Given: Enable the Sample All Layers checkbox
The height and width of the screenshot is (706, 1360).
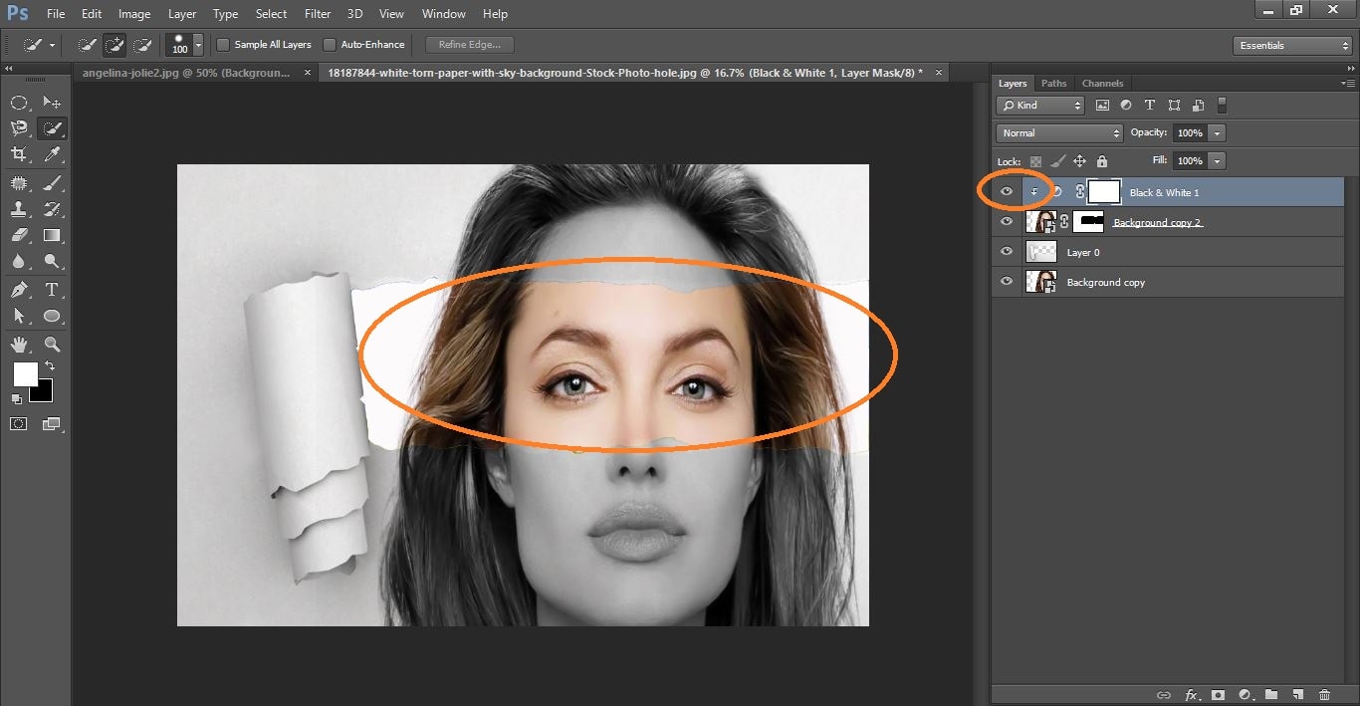Looking at the screenshot, I should tap(223, 45).
